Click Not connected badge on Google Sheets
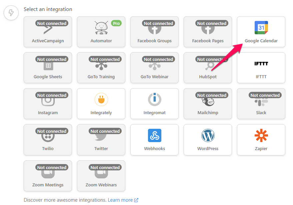293x205 pixels. click(x=52, y=59)
